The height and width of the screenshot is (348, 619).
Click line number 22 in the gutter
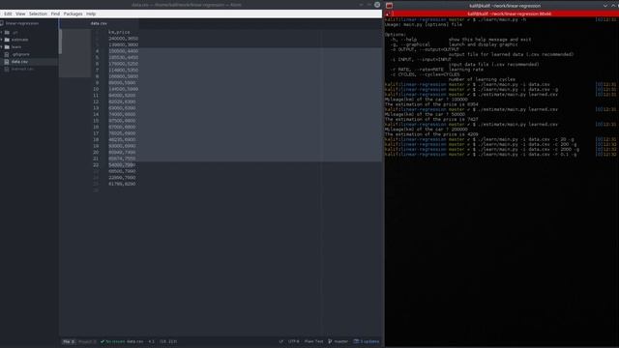coord(96,165)
